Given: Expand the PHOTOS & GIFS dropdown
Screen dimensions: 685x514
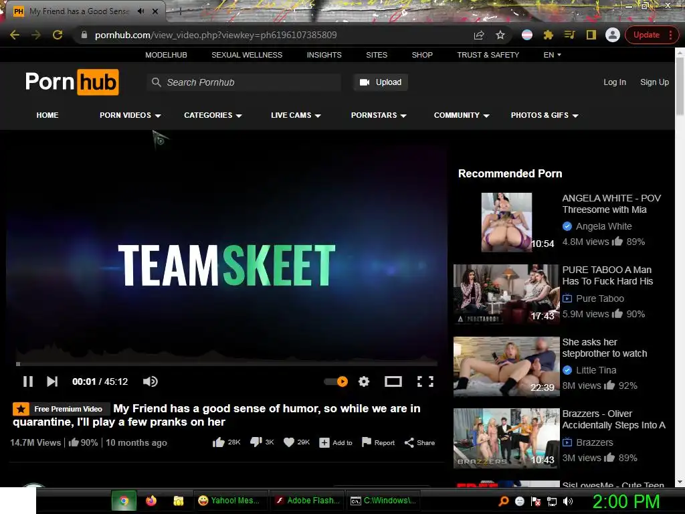Looking at the screenshot, I should point(545,115).
